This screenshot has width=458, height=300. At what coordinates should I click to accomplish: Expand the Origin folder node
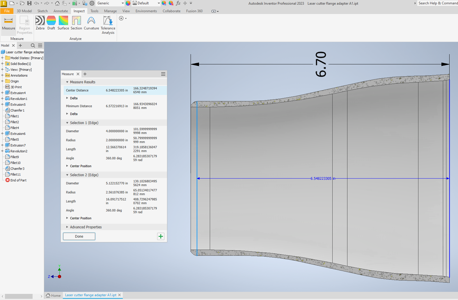pyautogui.click(x=2, y=81)
